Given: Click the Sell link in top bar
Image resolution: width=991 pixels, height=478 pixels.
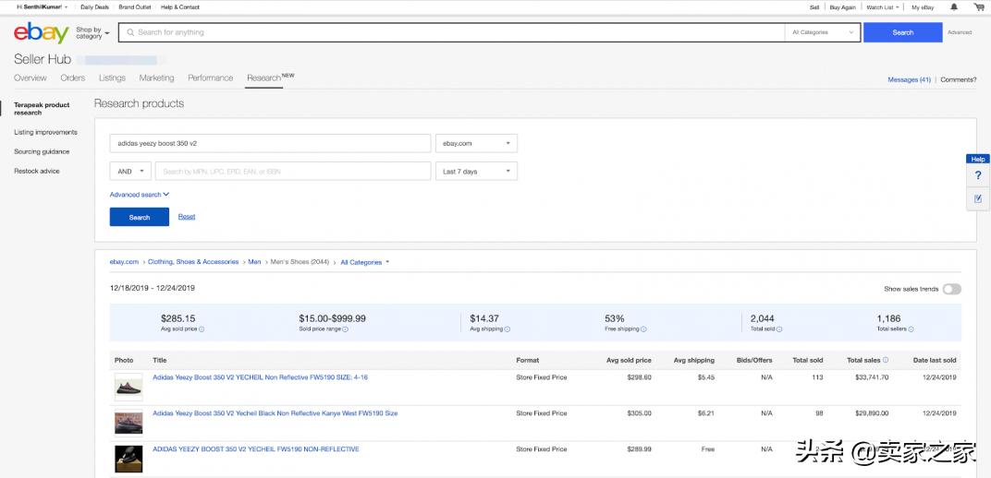Looking at the screenshot, I should pos(814,7).
